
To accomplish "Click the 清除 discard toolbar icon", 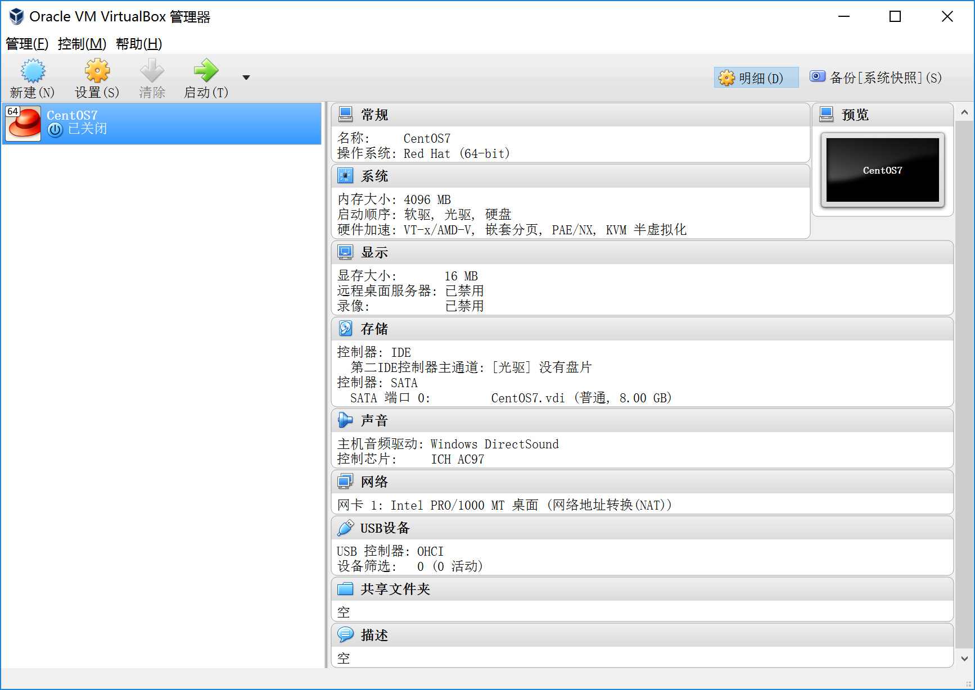I will click(x=152, y=71).
